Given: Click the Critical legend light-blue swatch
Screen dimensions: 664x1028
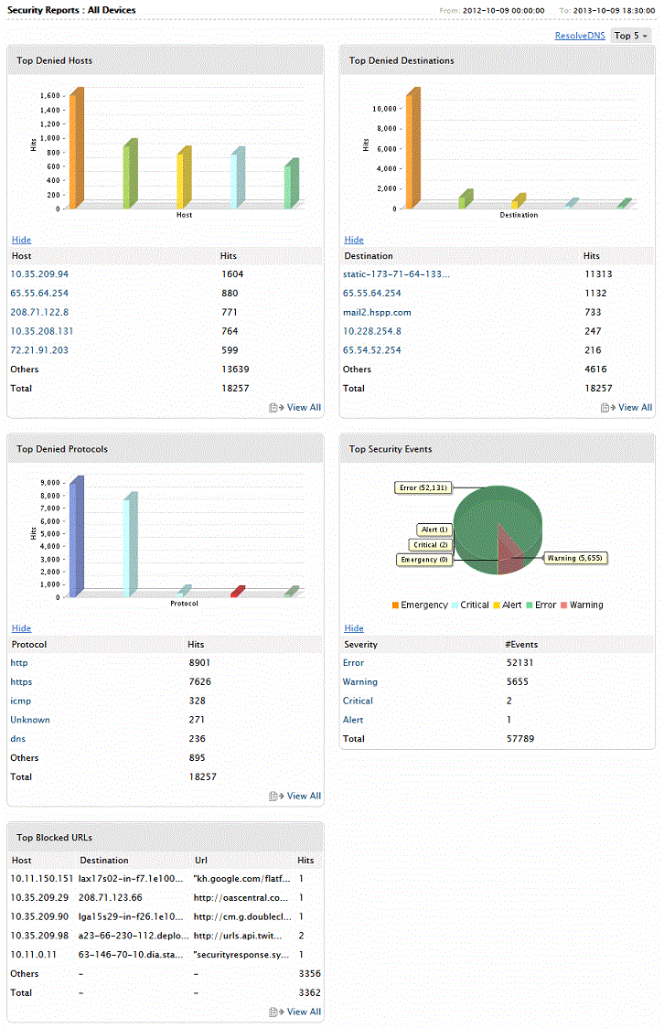Looking at the screenshot, I should (x=455, y=605).
